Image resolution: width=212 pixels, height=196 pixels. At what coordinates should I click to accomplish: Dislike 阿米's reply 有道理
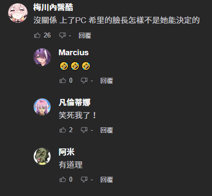click(x=84, y=180)
